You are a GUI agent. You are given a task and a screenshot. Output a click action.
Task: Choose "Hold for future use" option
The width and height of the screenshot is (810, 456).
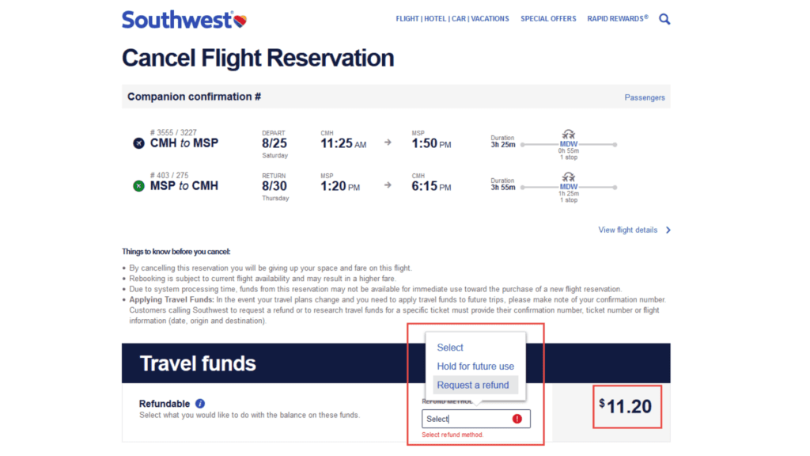click(475, 367)
